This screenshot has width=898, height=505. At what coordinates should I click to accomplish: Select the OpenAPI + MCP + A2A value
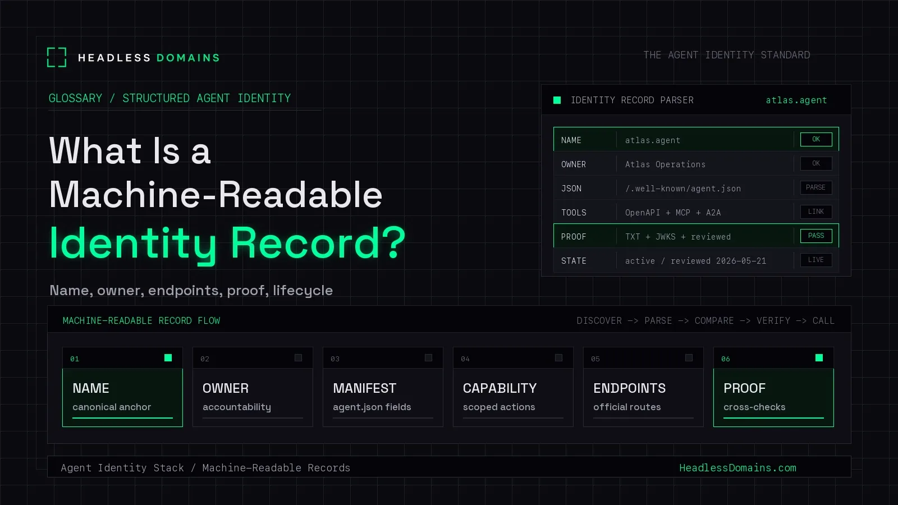click(x=673, y=213)
